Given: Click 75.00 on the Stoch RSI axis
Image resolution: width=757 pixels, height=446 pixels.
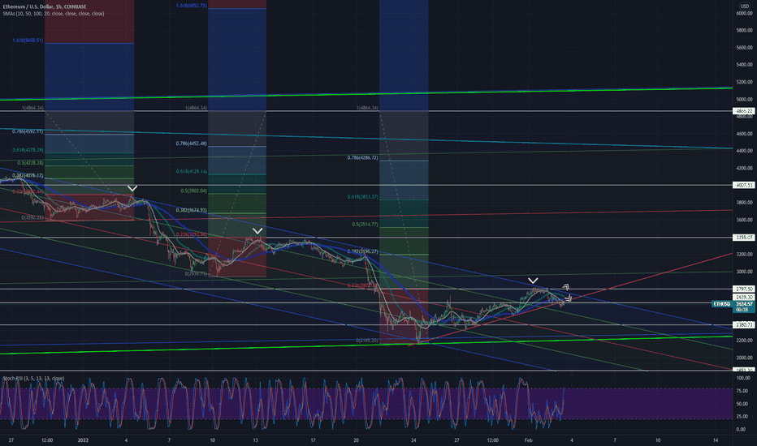Looking at the screenshot, I should point(743,391).
